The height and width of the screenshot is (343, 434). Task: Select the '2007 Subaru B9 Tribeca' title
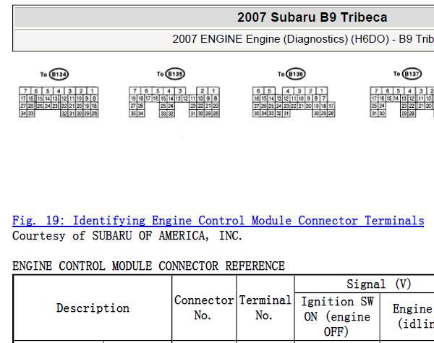(x=312, y=17)
